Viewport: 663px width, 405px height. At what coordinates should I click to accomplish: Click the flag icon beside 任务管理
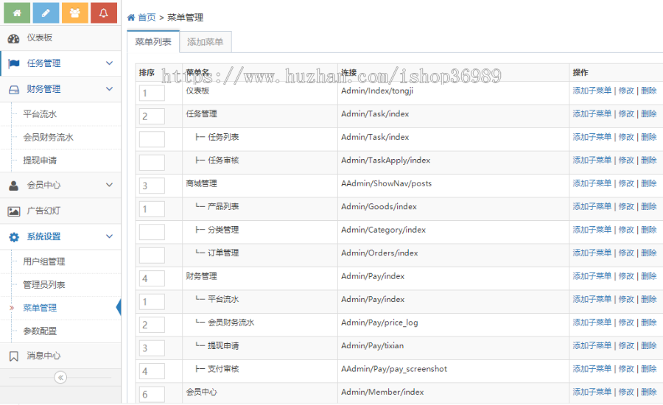[x=14, y=64]
